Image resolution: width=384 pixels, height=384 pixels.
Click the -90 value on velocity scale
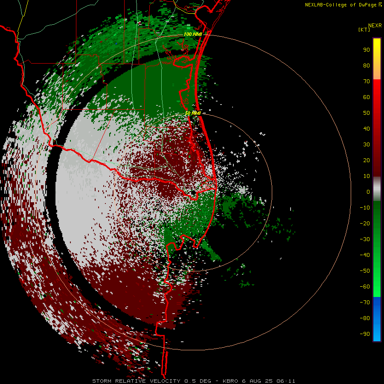click(365, 334)
